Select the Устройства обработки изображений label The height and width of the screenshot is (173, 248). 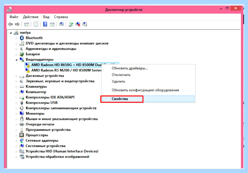pyautogui.click(x=58, y=157)
